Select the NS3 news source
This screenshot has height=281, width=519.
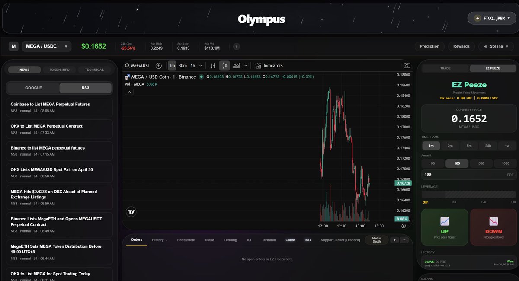coord(85,88)
